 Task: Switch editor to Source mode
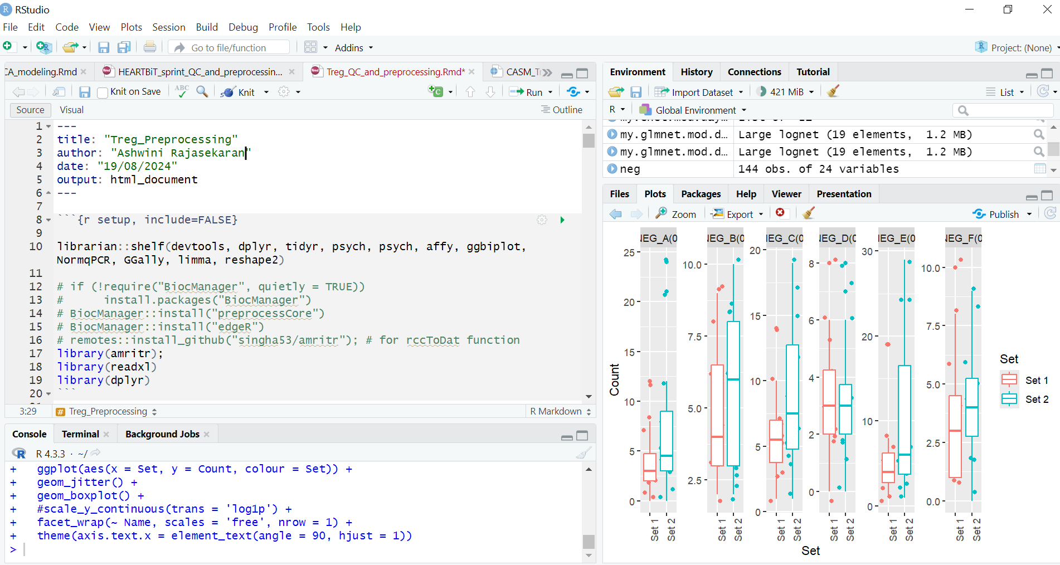[31, 110]
